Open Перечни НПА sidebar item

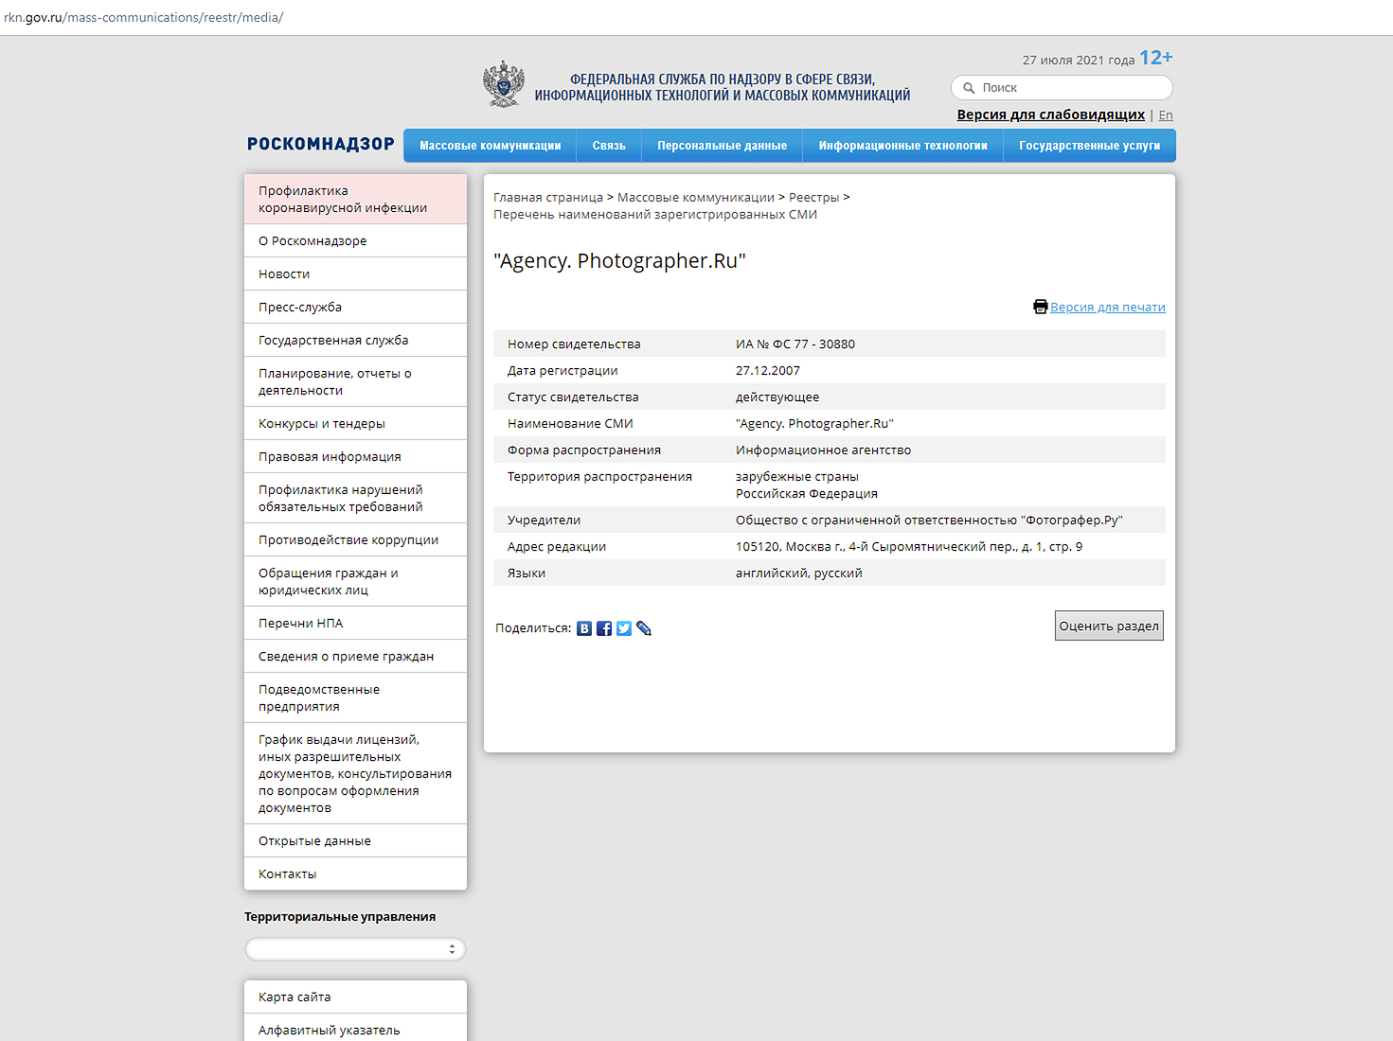click(355, 623)
